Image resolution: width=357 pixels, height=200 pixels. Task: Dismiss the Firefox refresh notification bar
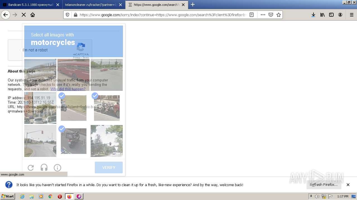click(348, 185)
